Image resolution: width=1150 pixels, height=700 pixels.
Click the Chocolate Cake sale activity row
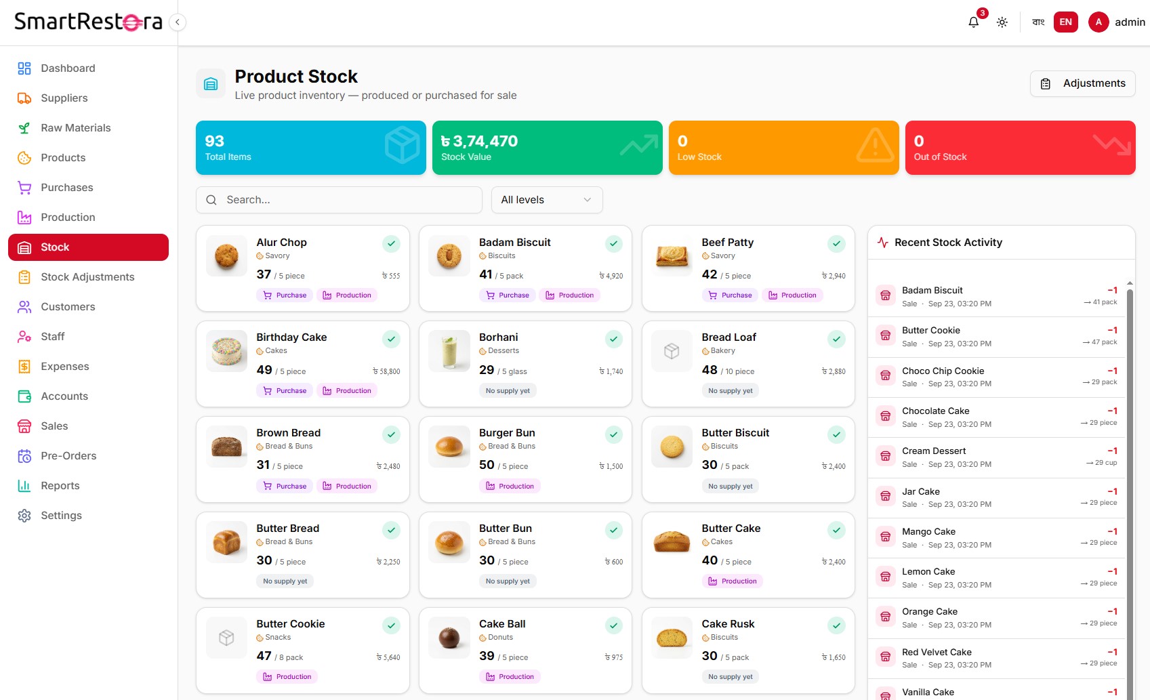tap(998, 417)
